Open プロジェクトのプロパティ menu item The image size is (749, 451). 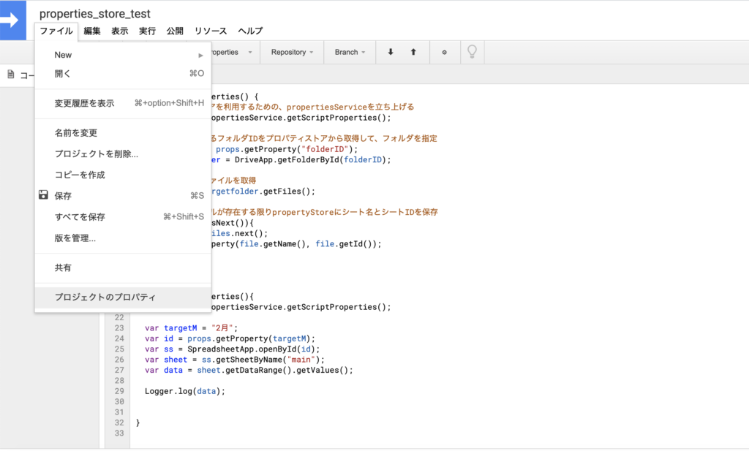(123, 297)
